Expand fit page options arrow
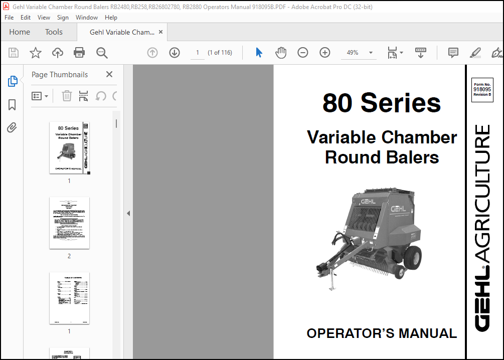This screenshot has height=360, width=504. (401, 52)
